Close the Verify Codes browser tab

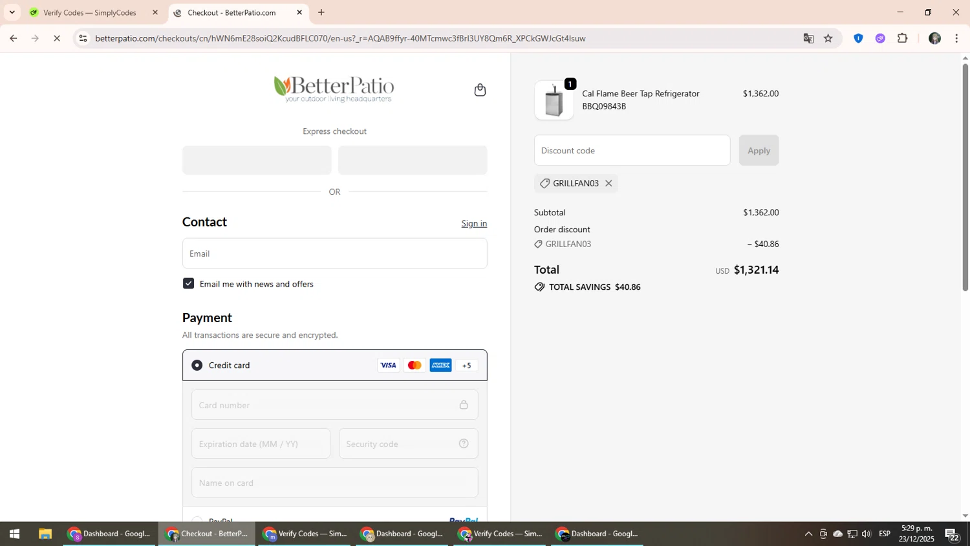point(155,12)
